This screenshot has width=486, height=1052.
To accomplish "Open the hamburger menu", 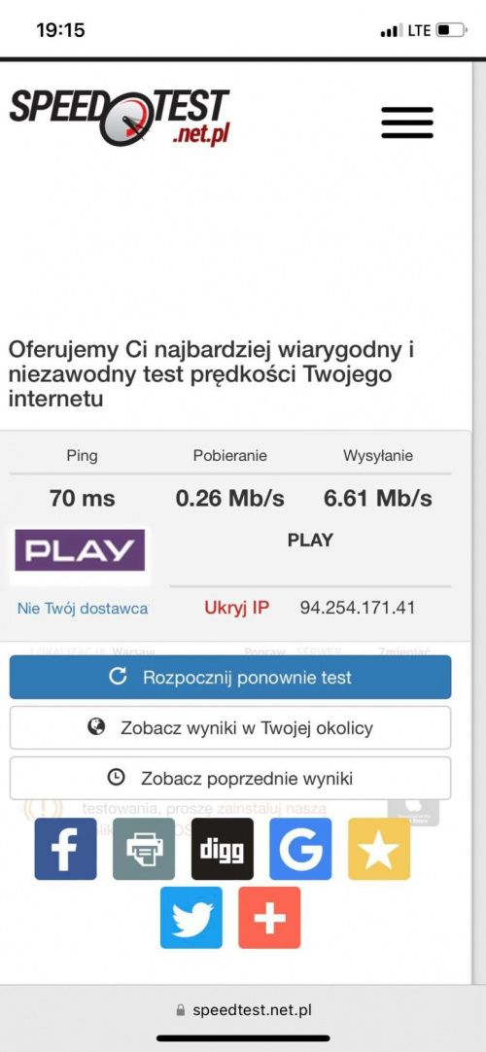I will [407, 123].
